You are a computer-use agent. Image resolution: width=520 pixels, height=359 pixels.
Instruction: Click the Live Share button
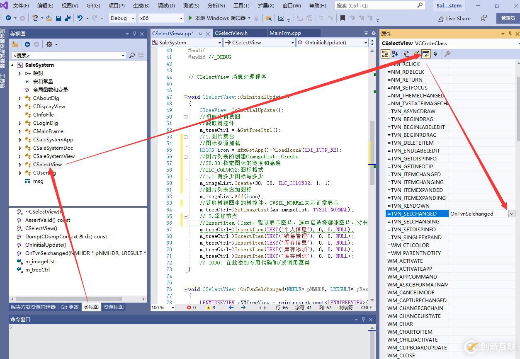point(454,18)
